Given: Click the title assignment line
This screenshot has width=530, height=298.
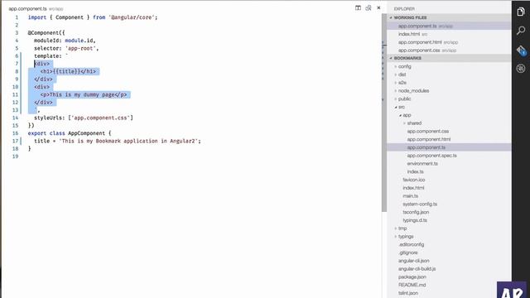Looking at the screenshot, I should point(118,141).
